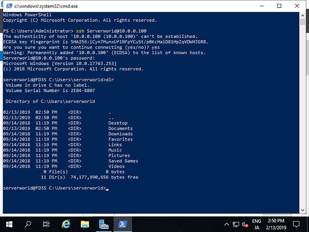Click the scrollbar down arrow
This screenshot has height=232, width=309.
302,210
